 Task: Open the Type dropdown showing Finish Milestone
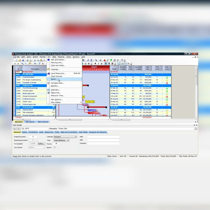pyautogui.click(x=68, y=140)
